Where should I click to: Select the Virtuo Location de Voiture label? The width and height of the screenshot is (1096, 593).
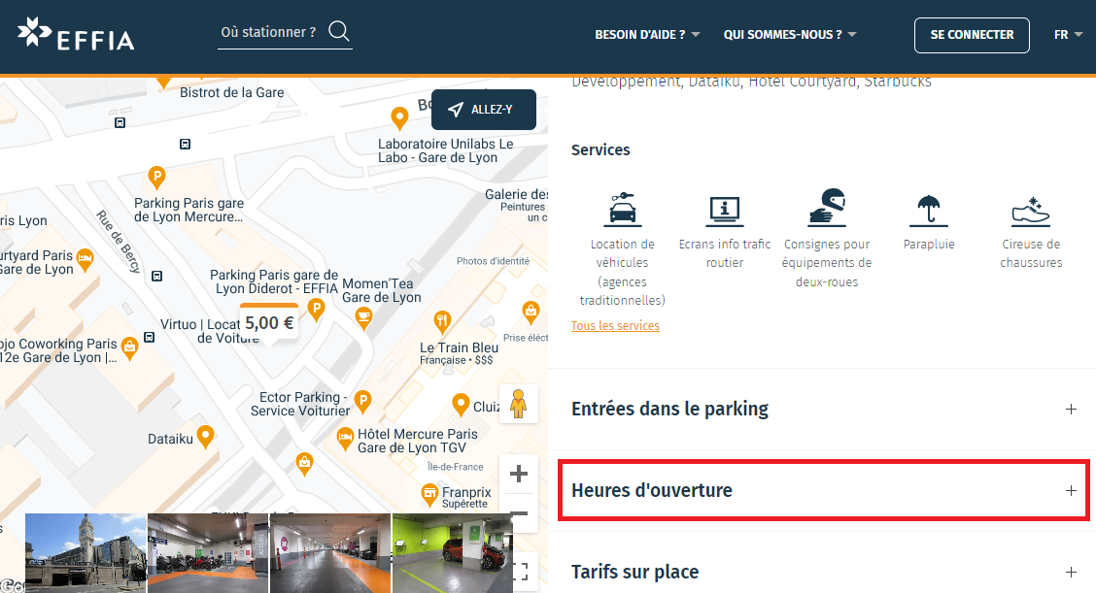pos(210,331)
